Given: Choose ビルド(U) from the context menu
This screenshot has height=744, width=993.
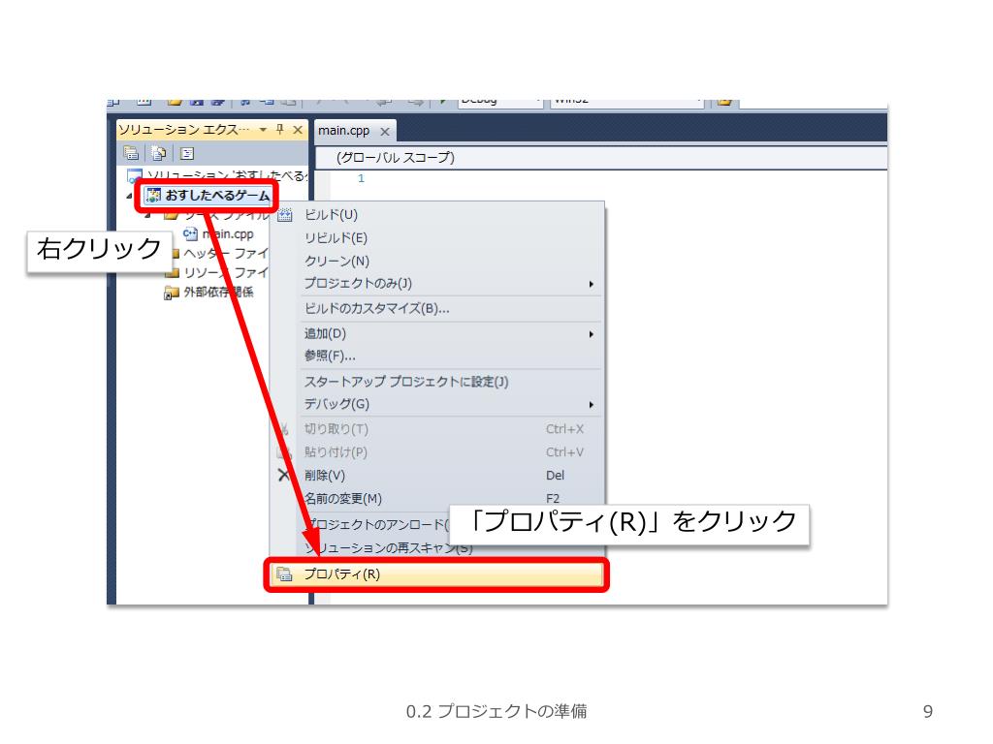Looking at the screenshot, I should (437, 214).
